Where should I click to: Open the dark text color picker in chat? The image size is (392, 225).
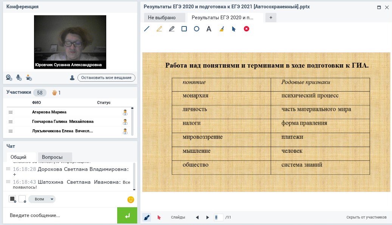(x=12, y=199)
